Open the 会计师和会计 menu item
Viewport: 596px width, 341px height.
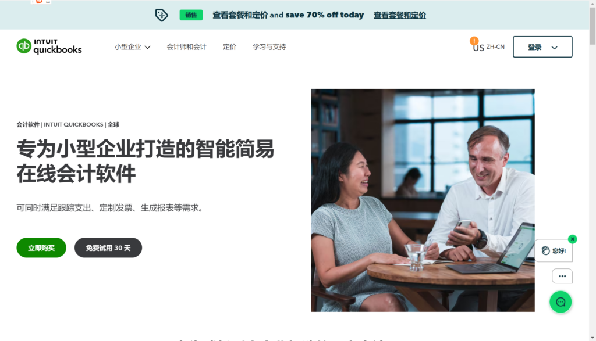click(x=186, y=47)
